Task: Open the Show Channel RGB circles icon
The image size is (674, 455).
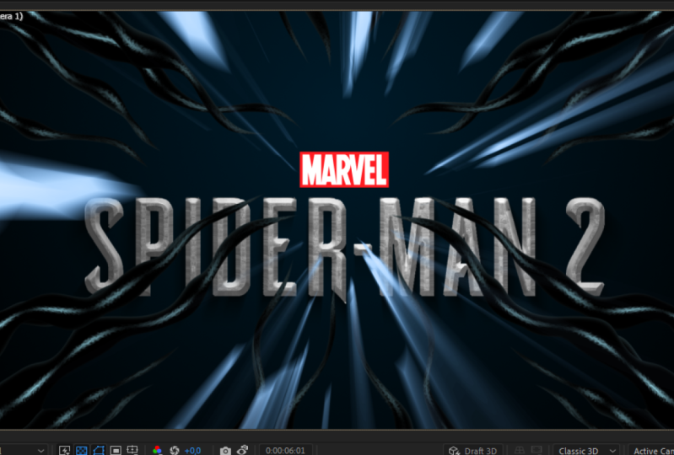Action: point(158,450)
